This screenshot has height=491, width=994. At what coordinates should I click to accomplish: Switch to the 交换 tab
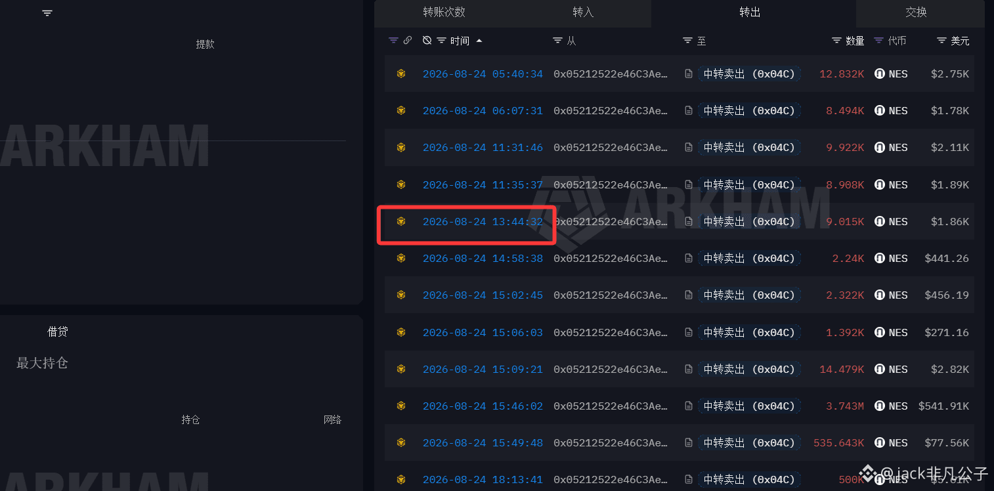click(916, 12)
